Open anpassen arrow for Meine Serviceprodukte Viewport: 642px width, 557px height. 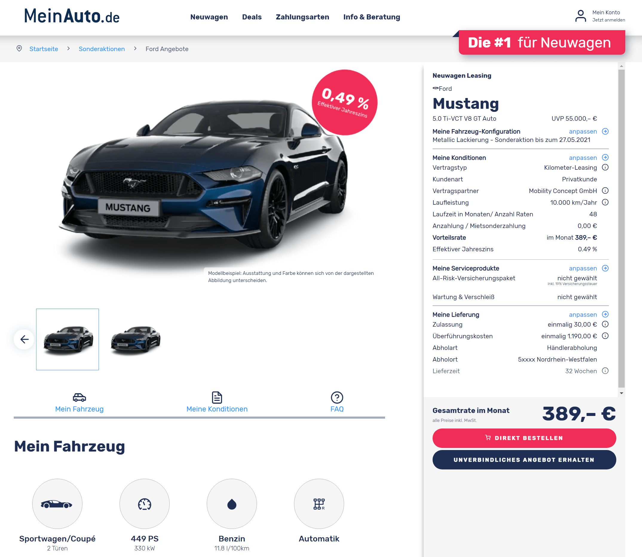click(x=605, y=268)
